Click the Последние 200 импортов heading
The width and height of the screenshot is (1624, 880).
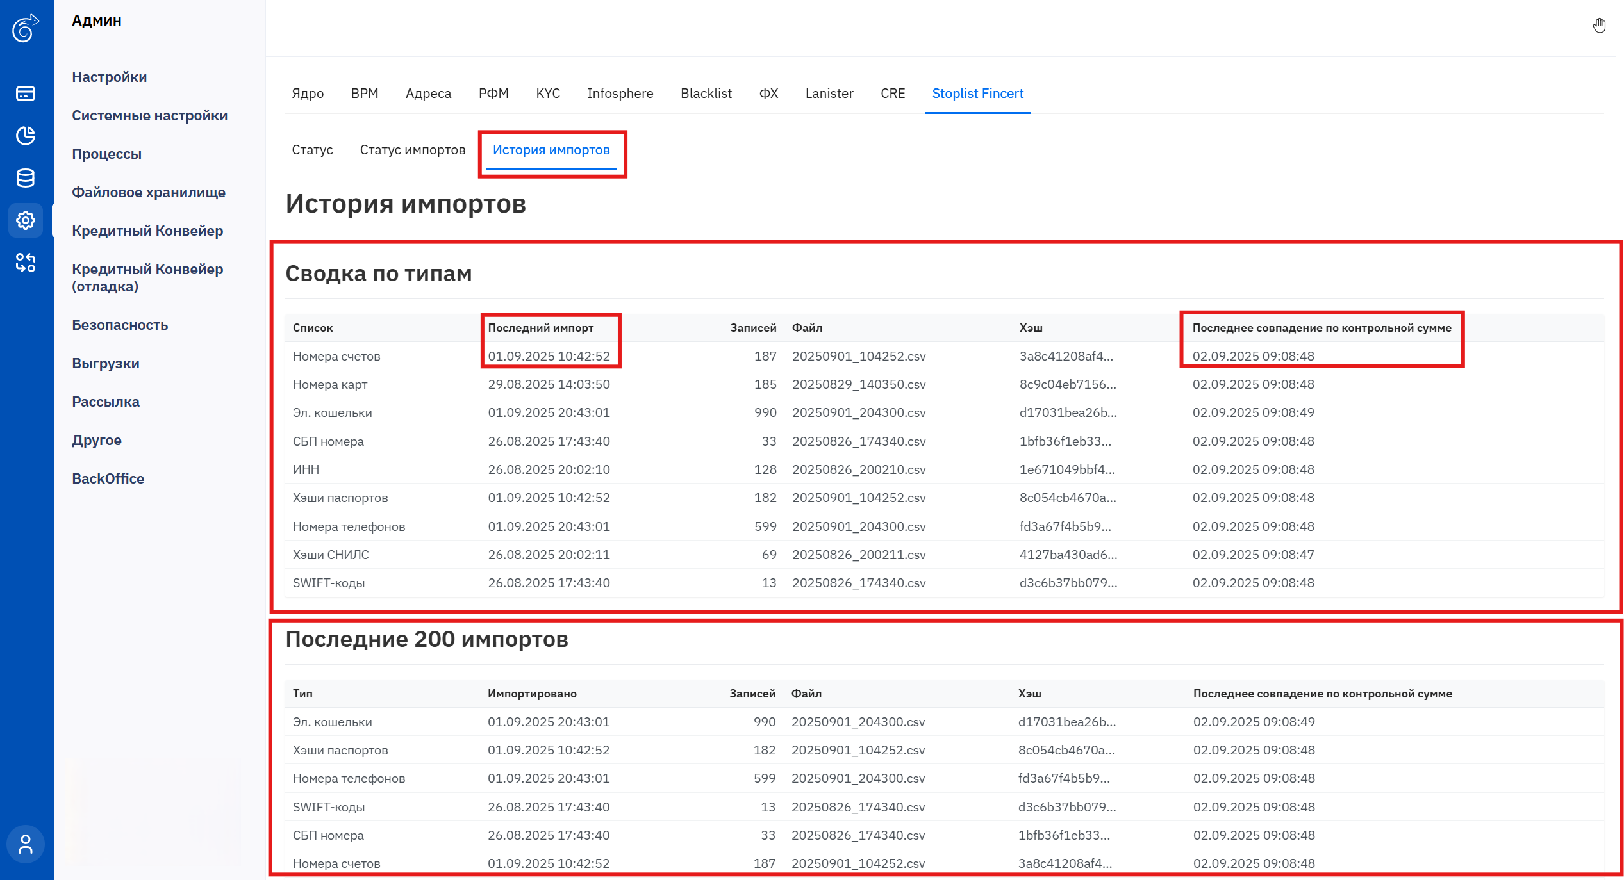[427, 639]
